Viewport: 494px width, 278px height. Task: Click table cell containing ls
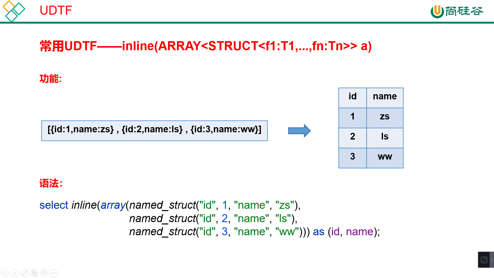tap(385, 138)
